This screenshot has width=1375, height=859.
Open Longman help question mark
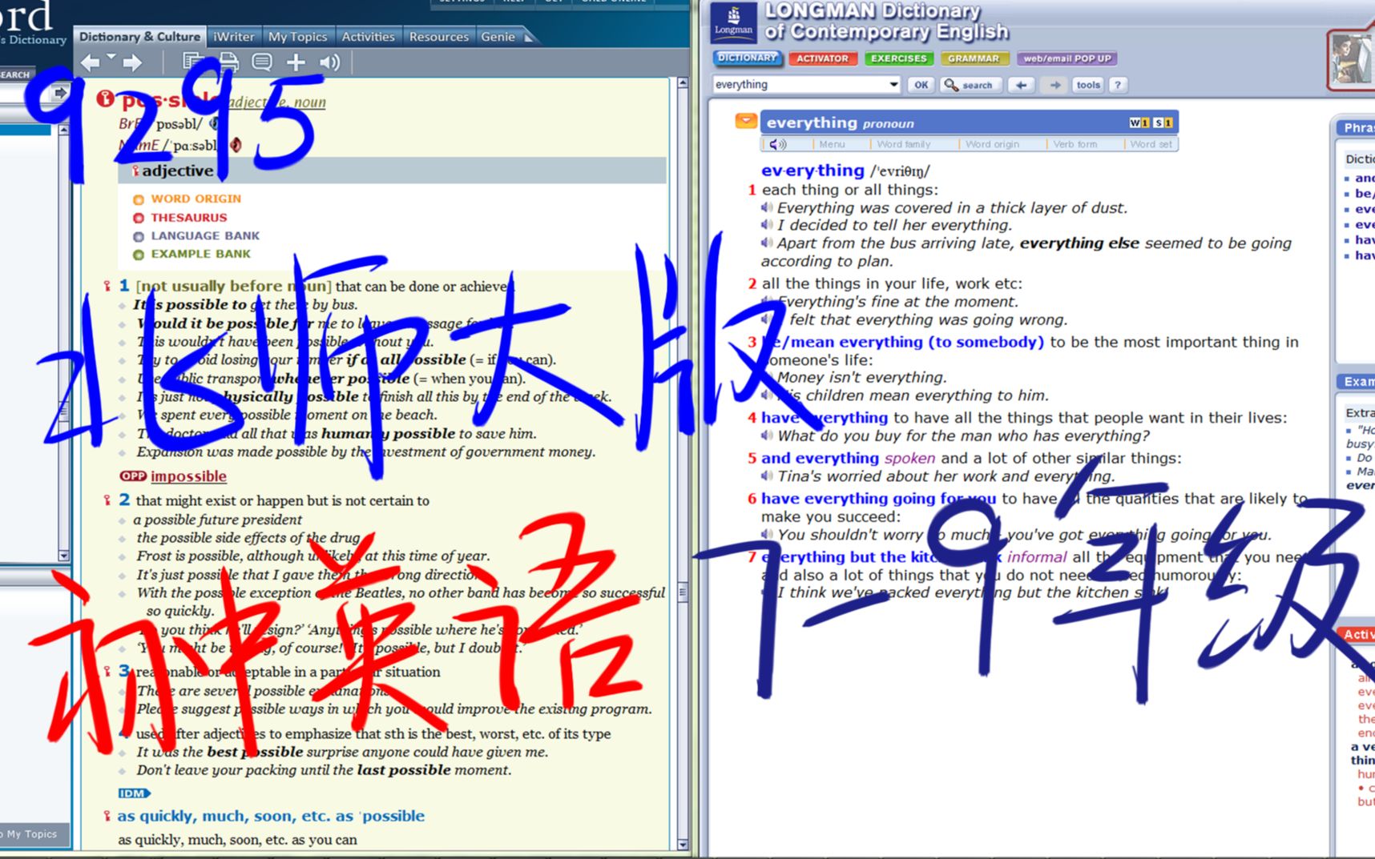(1118, 85)
